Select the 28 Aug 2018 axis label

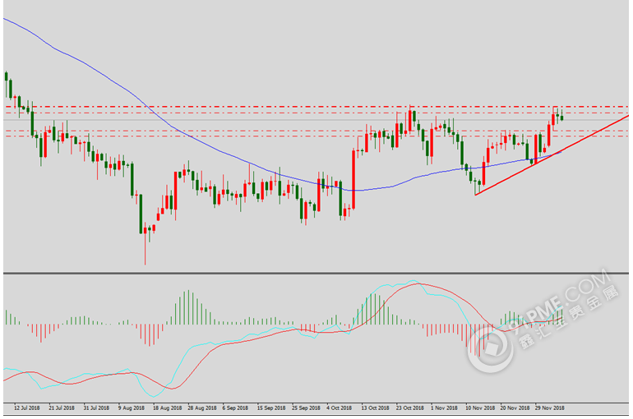(x=202, y=407)
